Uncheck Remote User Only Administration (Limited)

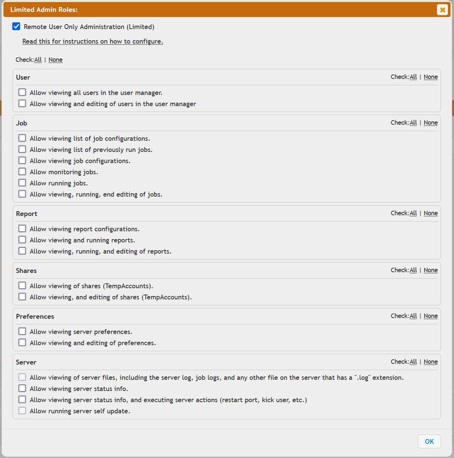pos(16,26)
